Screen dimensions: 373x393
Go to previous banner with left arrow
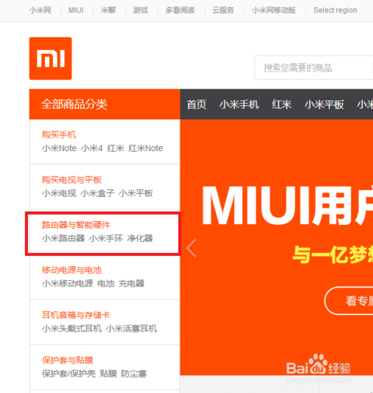tap(191, 248)
